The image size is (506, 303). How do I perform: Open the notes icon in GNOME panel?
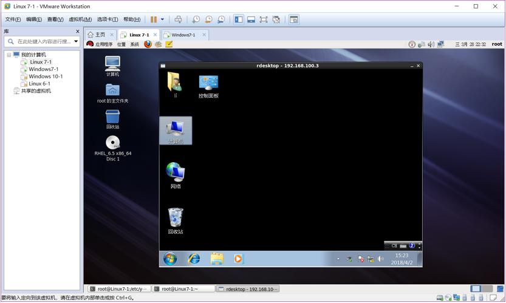[169, 44]
